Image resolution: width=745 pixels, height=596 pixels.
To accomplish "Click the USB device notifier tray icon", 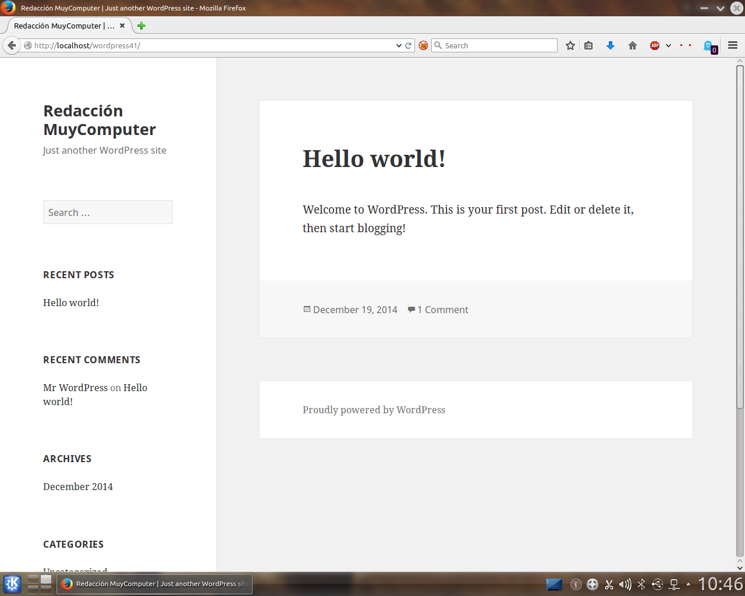I will pos(658,584).
